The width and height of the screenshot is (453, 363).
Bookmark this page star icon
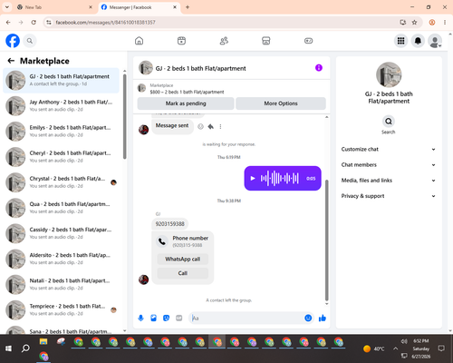point(414,22)
